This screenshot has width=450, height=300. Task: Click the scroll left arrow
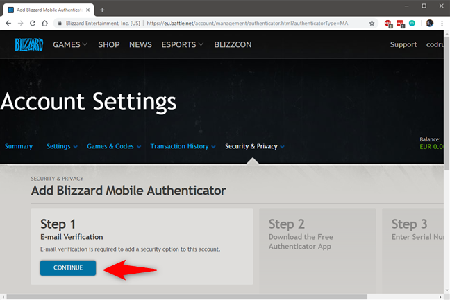(3, 297)
